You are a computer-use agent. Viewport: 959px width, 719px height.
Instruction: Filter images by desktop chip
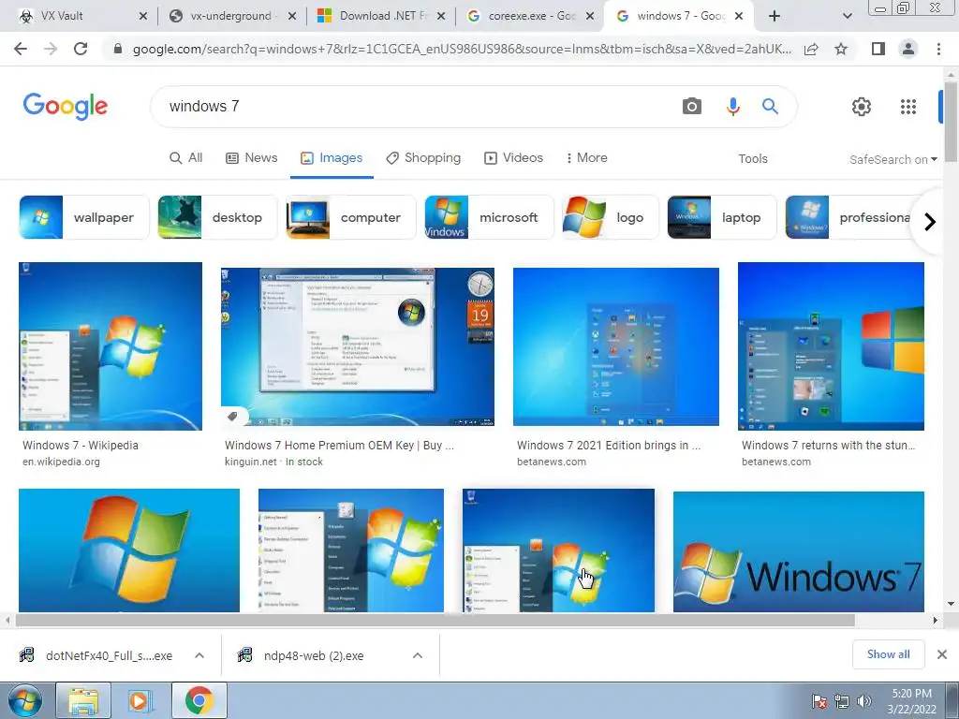[x=217, y=217]
